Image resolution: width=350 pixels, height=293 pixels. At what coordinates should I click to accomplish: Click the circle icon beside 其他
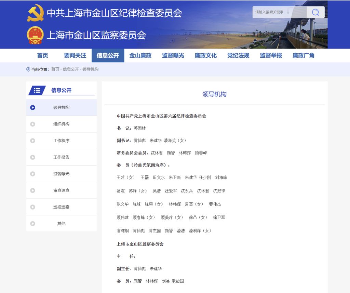pos(33,224)
